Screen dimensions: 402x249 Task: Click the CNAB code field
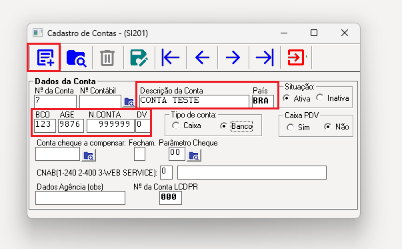(166, 172)
